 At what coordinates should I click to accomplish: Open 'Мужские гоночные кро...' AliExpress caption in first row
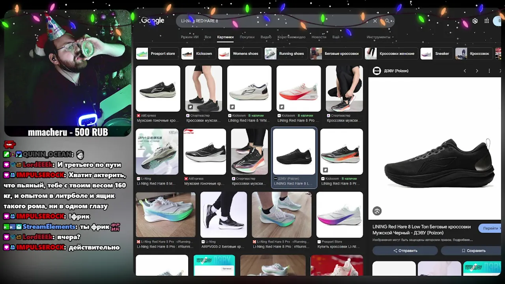pyautogui.click(x=158, y=121)
